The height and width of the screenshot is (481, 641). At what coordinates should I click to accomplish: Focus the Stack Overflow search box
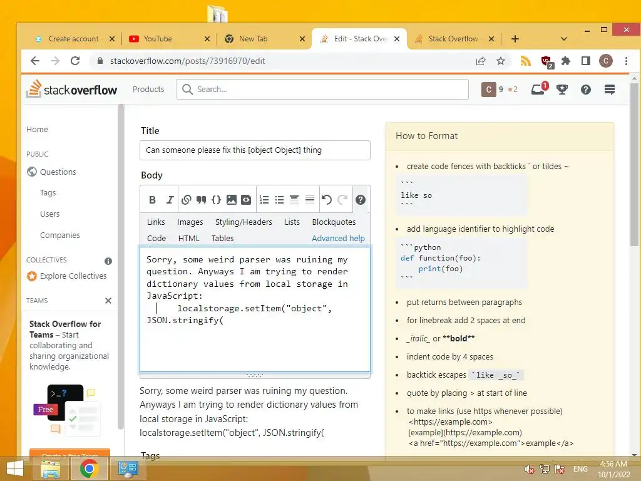pyautogui.click(x=322, y=89)
